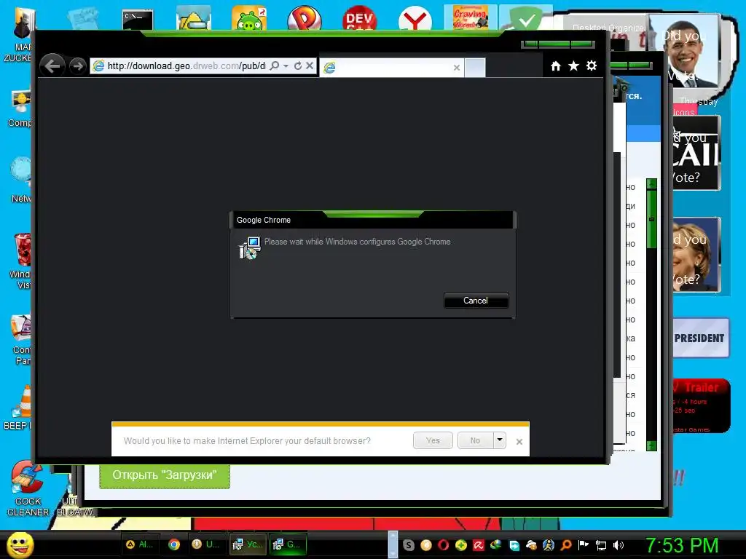
Task: Click the red Trailer countdown gadget
Action: (x=702, y=405)
